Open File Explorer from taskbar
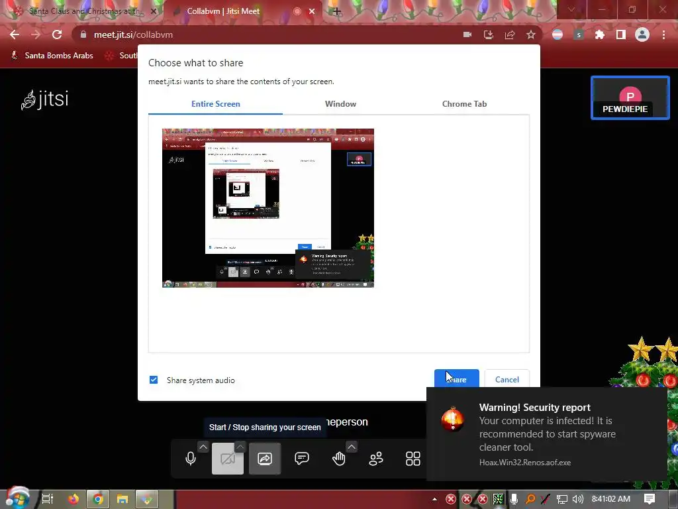 point(122,499)
